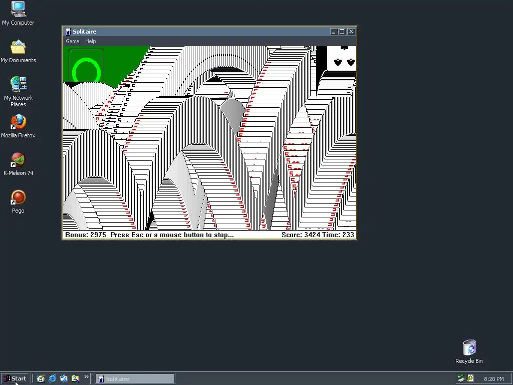Click the 'Score: 3424 Time: 233' text

318,235
